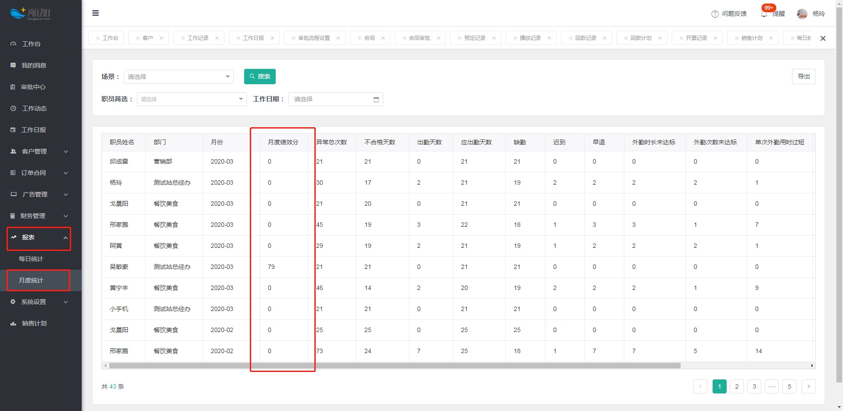Click the 订单合同 sidebar icon
Image resolution: width=843 pixels, height=411 pixels.
tap(13, 173)
